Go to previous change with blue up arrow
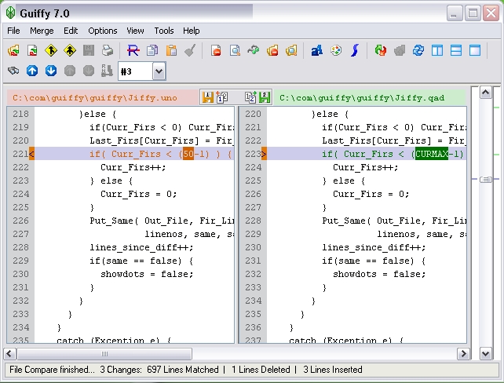 tap(32, 71)
